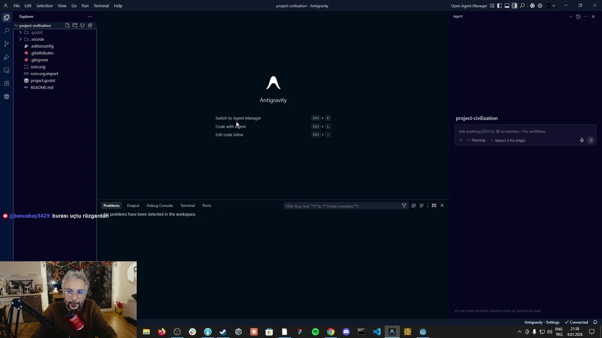Open the Problems filter options funnel

click(404, 206)
